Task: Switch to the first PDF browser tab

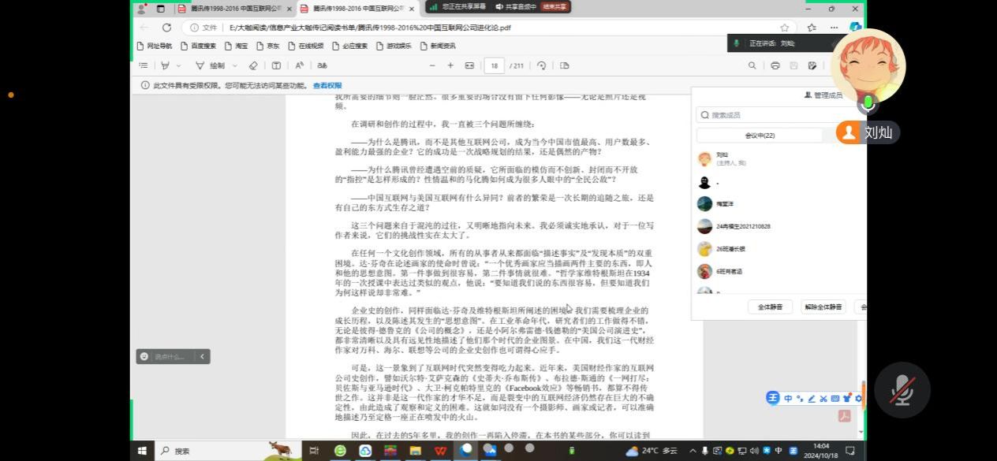Action: point(233,9)
